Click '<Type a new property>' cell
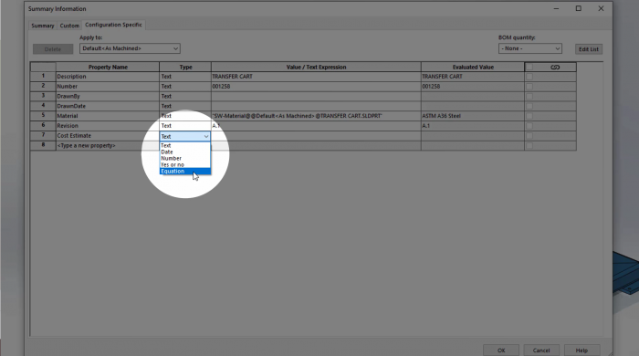639x356 pixels. [x=108, y=145]
